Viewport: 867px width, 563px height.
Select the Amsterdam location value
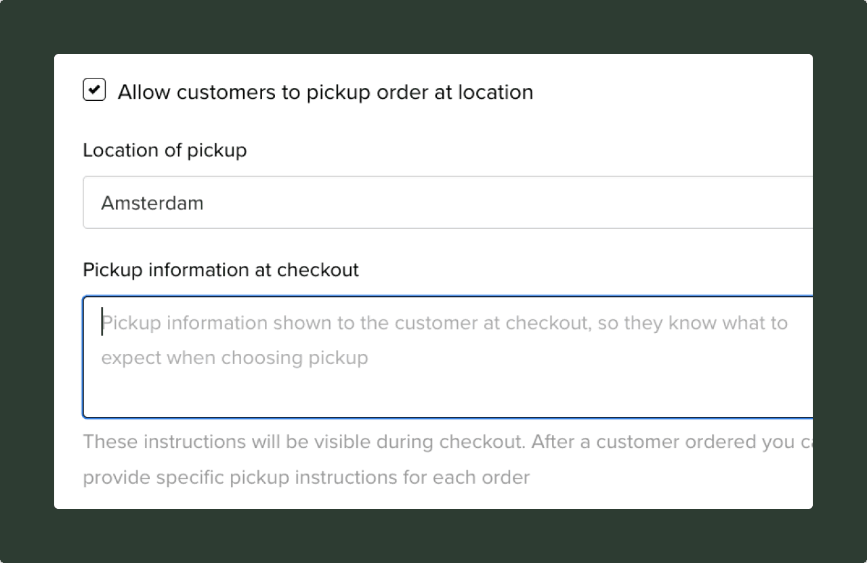tap(152, 203)
